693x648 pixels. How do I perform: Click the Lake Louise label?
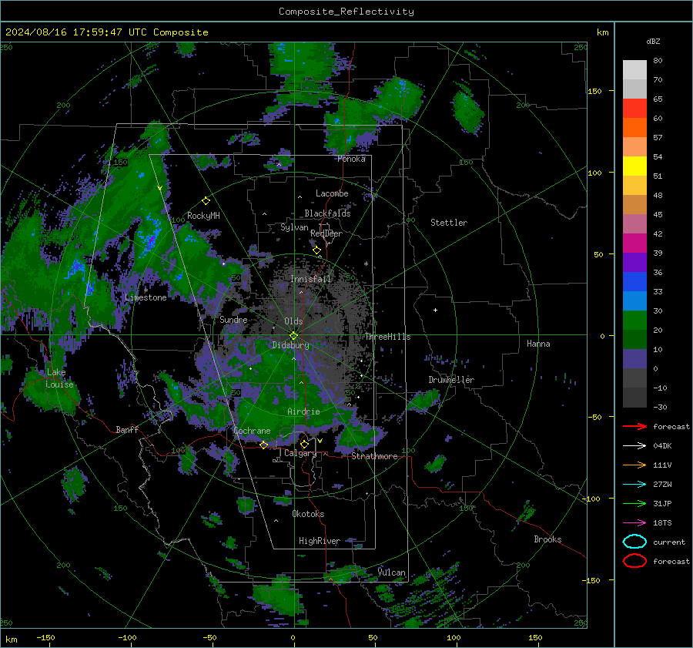click(59, 378)
